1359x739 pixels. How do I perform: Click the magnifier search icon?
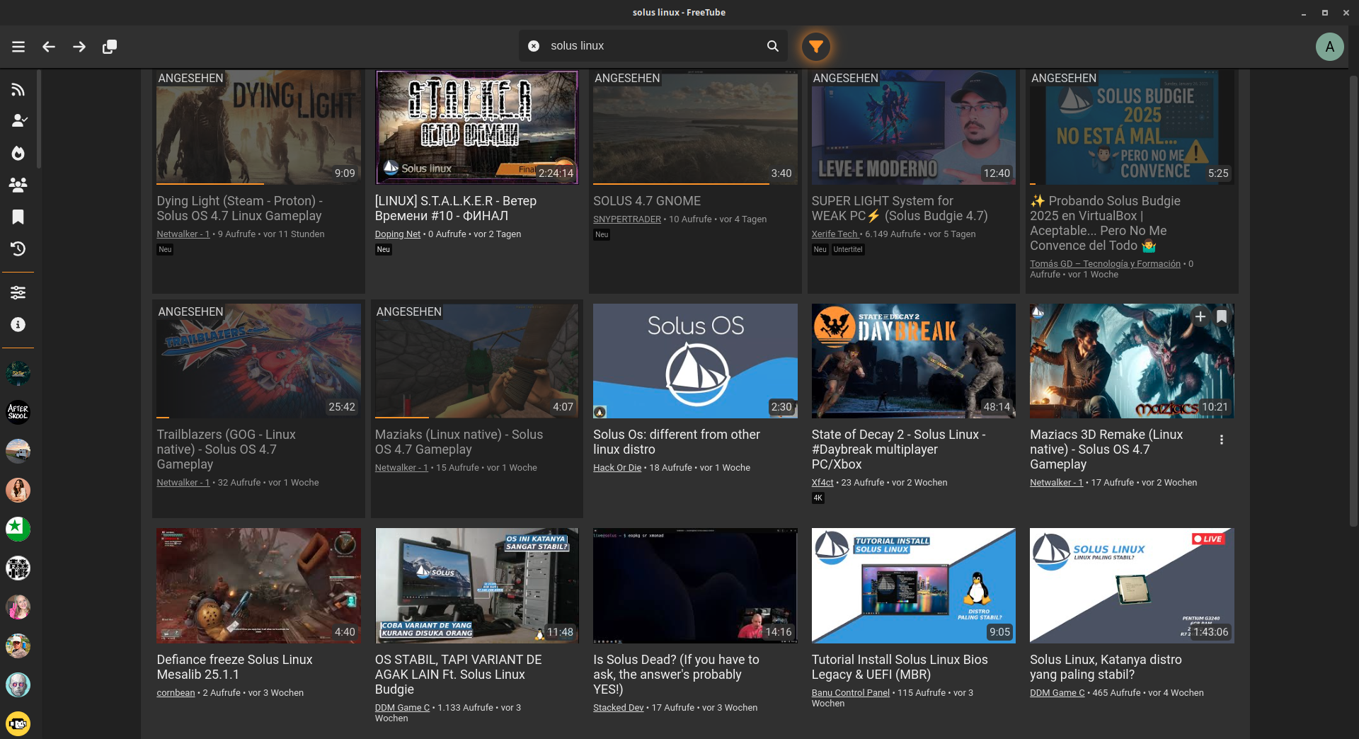(x=773, y=46)
